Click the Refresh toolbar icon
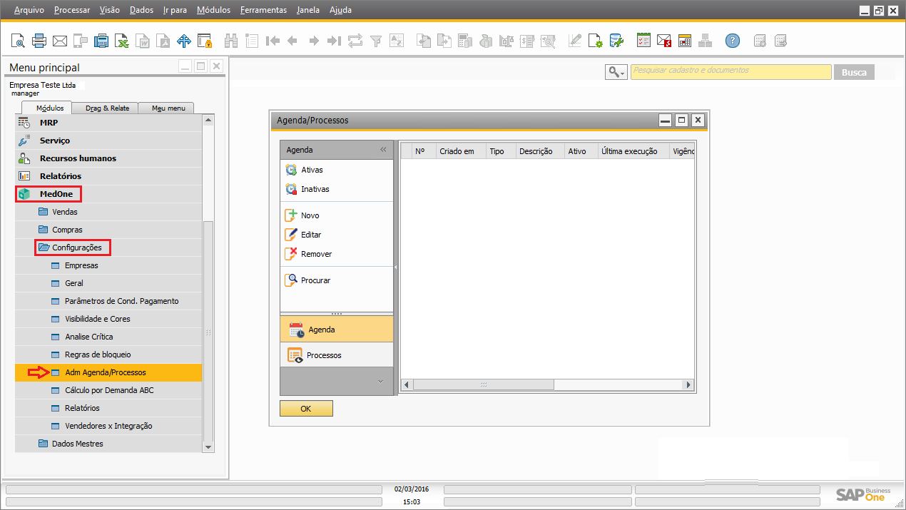Image resolution: width=906 pixels, height=510 pixels. click(x=355, y=41)
